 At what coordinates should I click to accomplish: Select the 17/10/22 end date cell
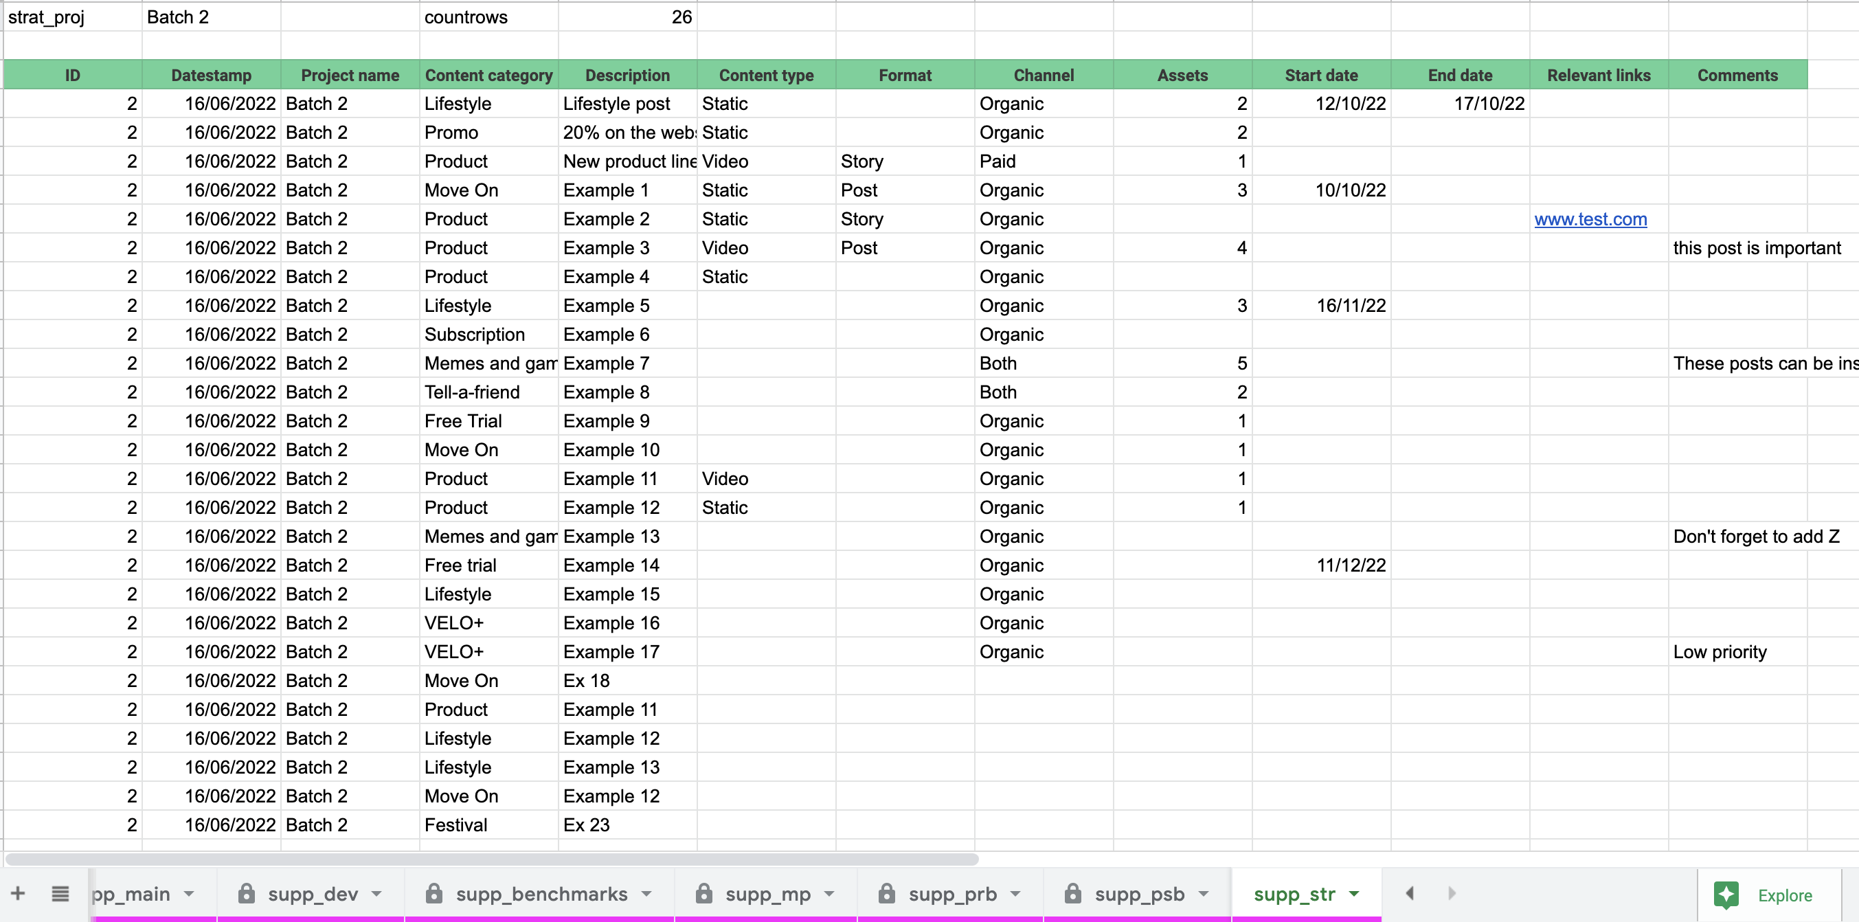point(1460,104)
